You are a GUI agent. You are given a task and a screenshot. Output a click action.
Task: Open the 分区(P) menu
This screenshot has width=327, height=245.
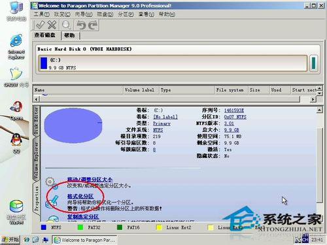126,14
